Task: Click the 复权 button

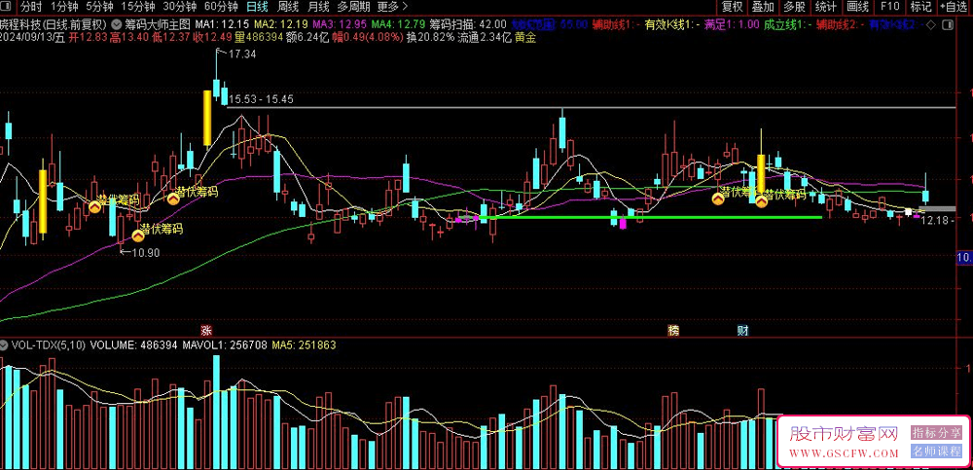Action: [x=733, y=7]
